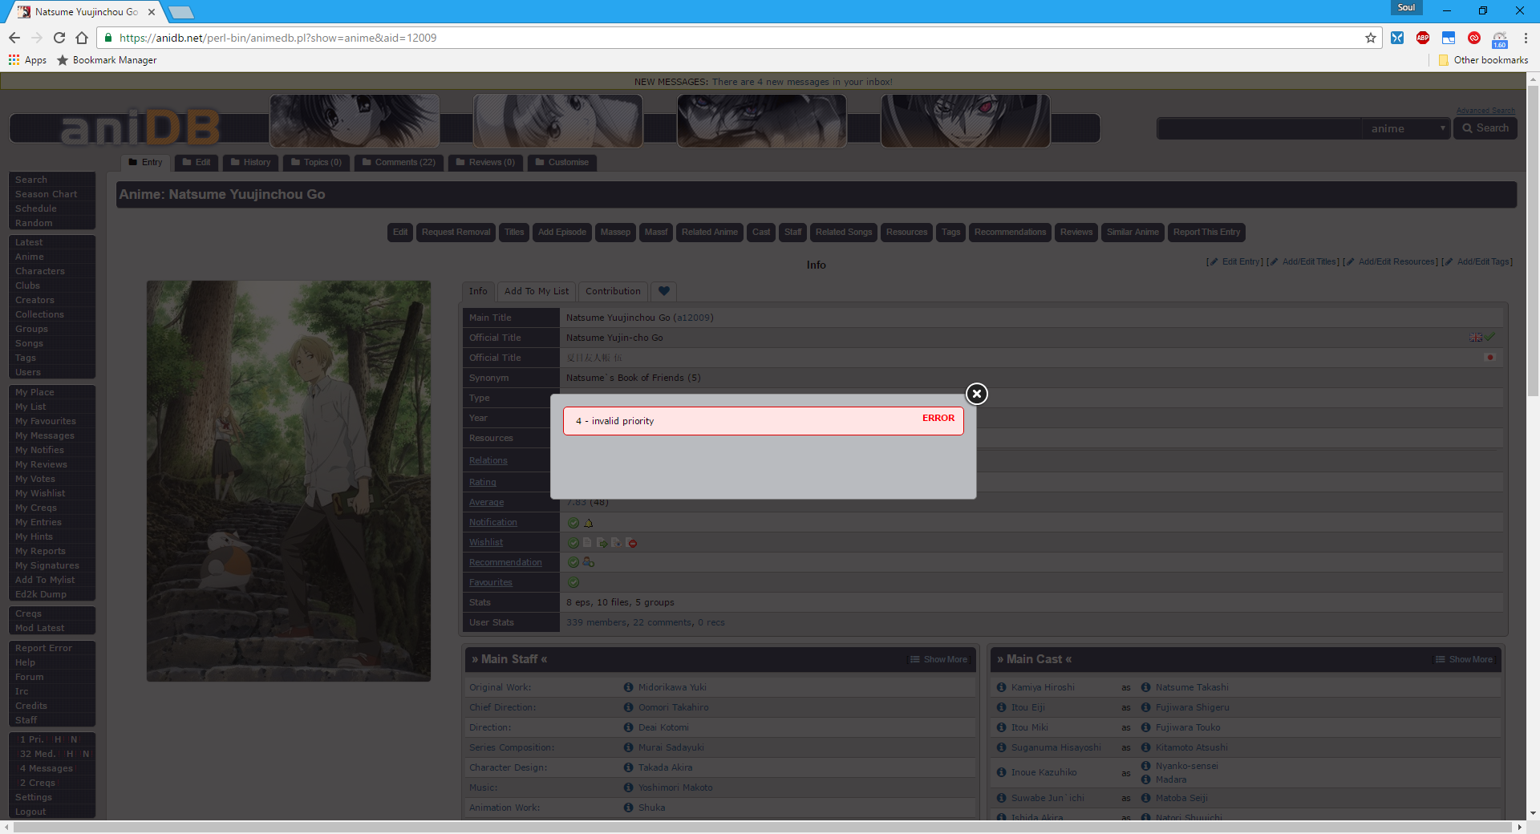Click info icon beside Midorikawa Yuki
This screenshot has height=834, width=1540.
click(628, 687)
